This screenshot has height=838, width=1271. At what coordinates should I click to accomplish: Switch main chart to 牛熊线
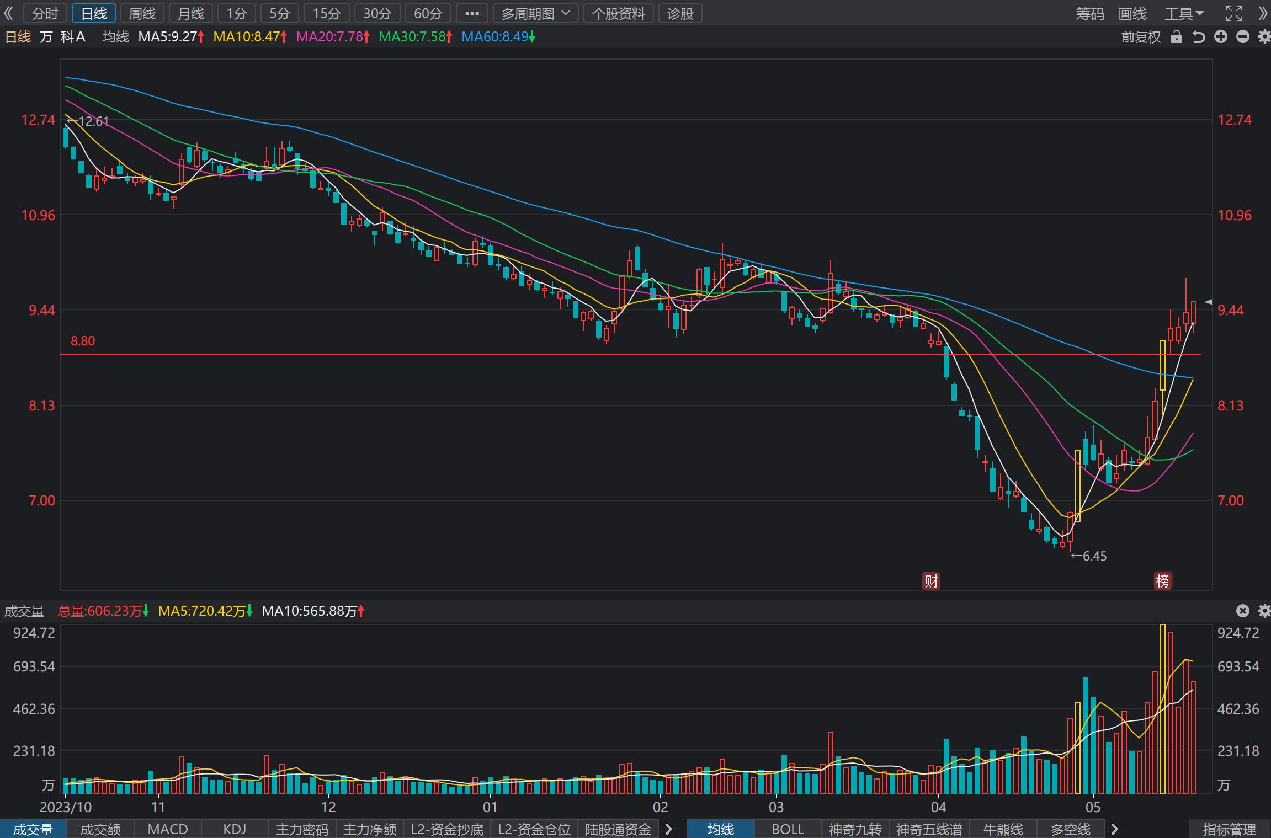tap(1003, 829)
